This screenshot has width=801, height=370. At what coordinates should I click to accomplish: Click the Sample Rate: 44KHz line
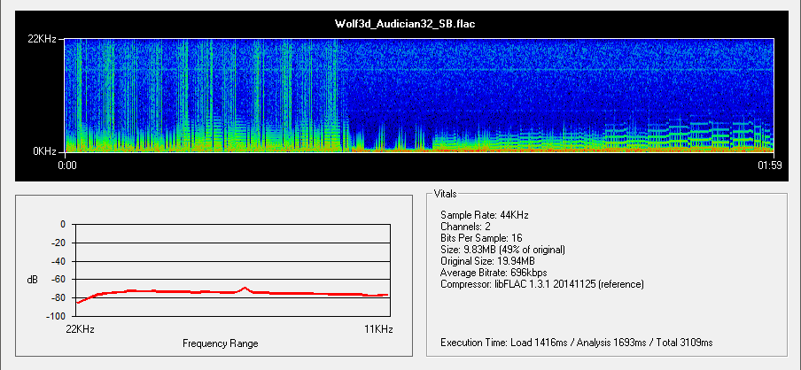pyautogui.click(x=486, y=215)
